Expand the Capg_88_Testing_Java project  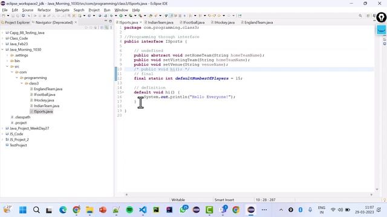click(x=2, y=33)
